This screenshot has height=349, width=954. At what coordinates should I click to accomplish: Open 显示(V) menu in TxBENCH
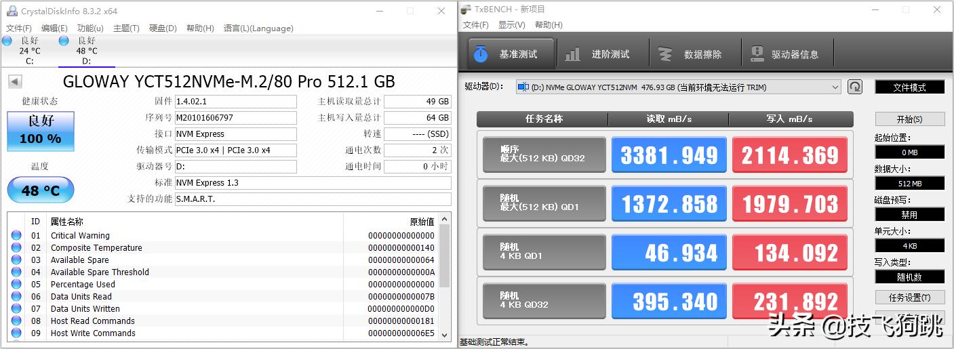pos(512,25)
